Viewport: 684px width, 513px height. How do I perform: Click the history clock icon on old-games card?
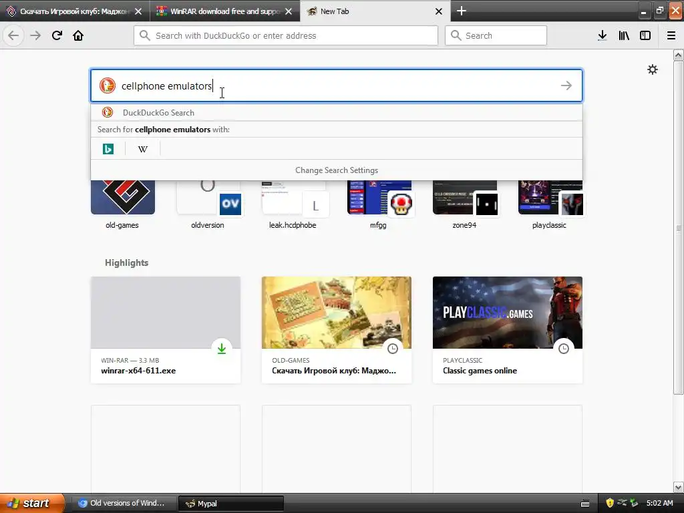393,349
